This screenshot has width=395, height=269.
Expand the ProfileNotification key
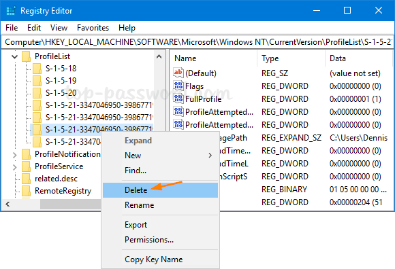pyautogui.click(x=14, y=155)
